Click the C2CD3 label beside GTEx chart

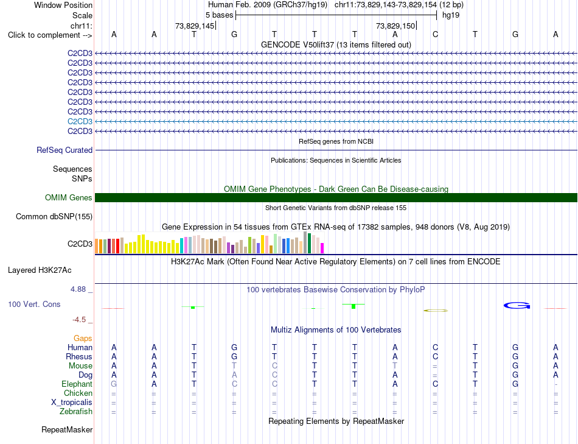pyautogui.click(x=80, y=244)
